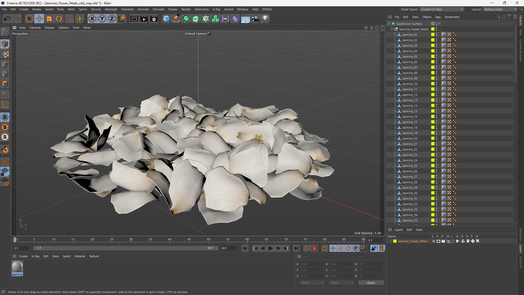Open viewport Cameras menu
Viewport: 524px width, 295px height.
click(35, 28)
